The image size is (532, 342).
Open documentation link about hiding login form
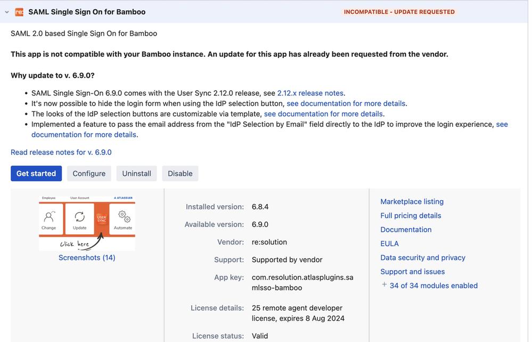tap(346, 103)
